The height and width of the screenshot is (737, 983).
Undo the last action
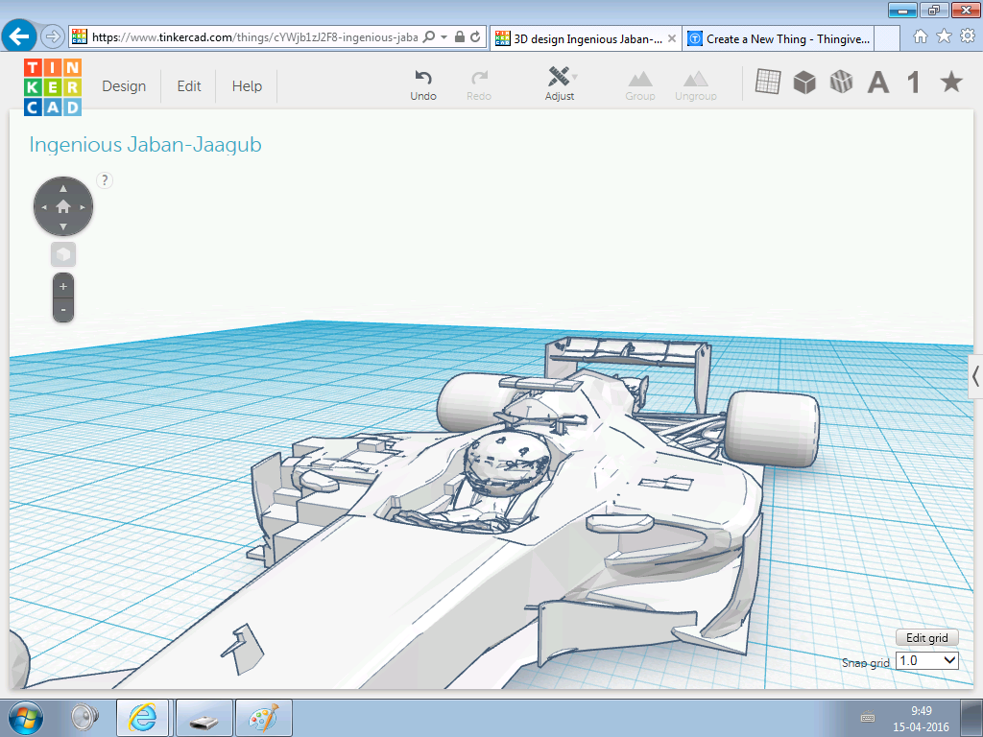(x=423, y=85)
